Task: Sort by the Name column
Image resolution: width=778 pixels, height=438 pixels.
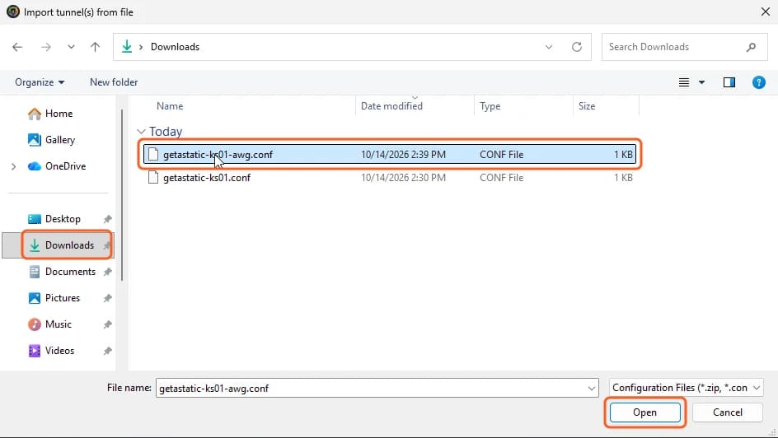Action: tap(170, 106)
